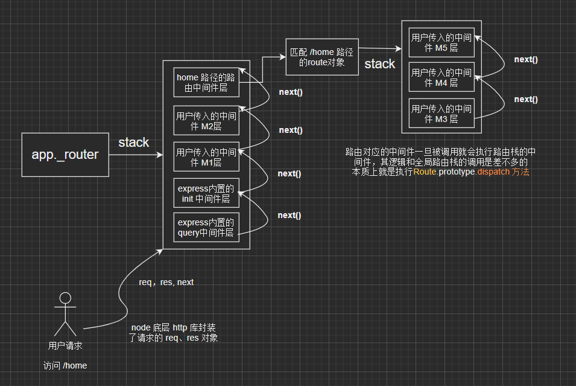Screen dimensions: 576x386
Task: Click the 用户传入的中间件 M3 层 box
Action: pos(441,114)
